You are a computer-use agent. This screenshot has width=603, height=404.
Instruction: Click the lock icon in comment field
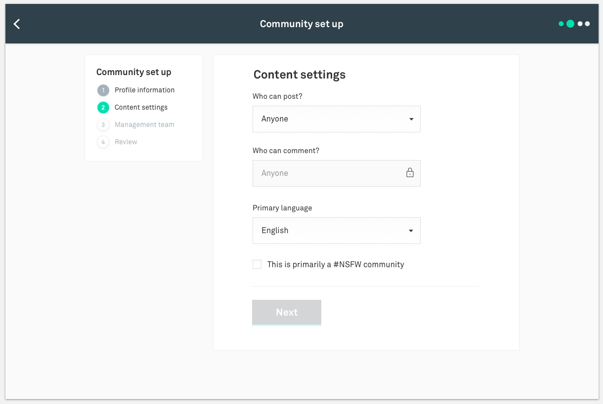pyautogui.click(x=410, y=173)
